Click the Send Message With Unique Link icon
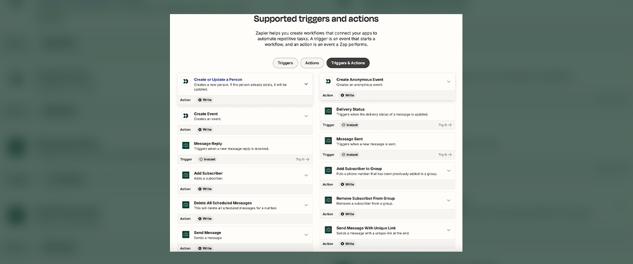 coord(328,230)
